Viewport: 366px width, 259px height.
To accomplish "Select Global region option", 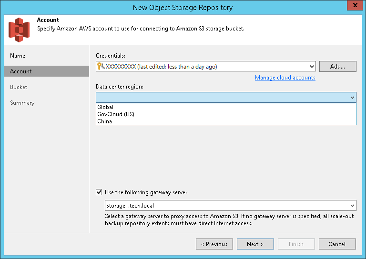I will 106,107.
